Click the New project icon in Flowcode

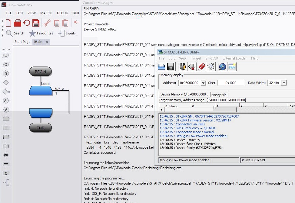(8, 23)
